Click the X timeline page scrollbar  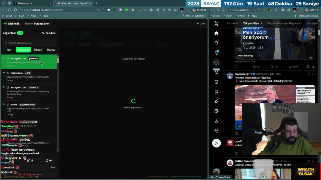click(319, 32)
